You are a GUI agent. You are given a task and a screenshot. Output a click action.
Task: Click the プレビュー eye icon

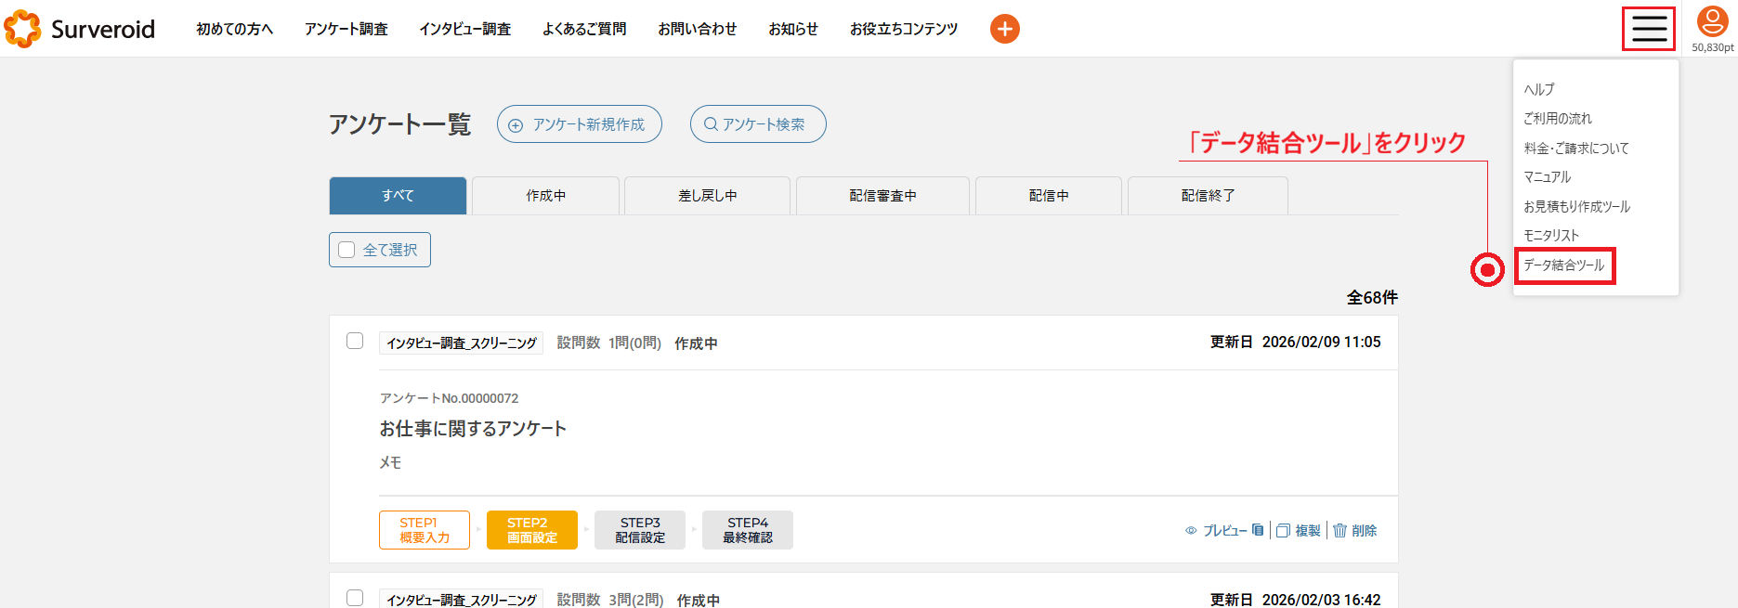pyautogui.click(x=1191, y=531)
